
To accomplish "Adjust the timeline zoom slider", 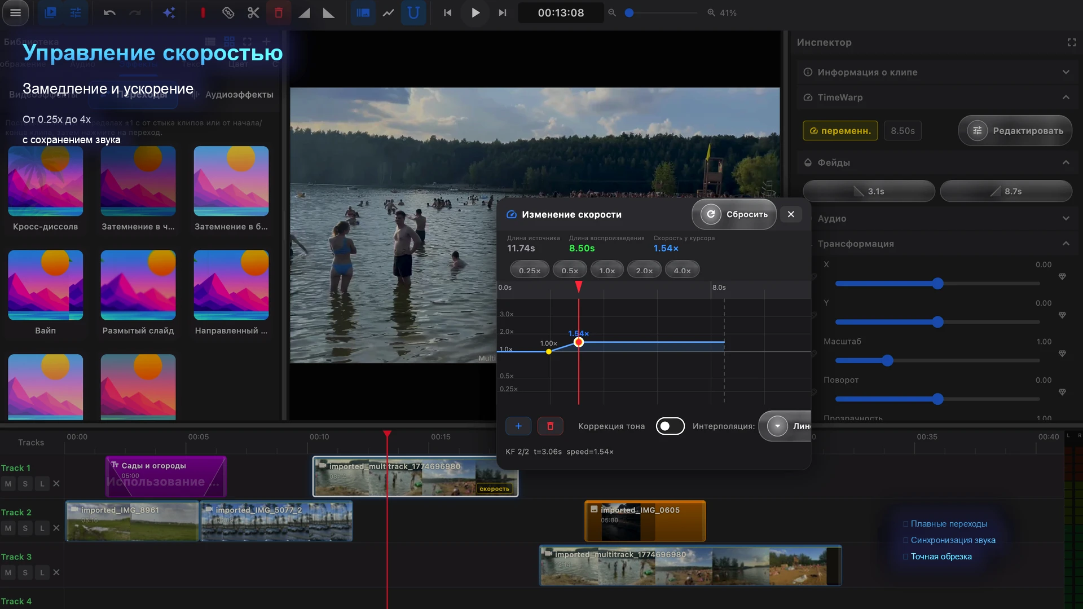I will 661,12.
